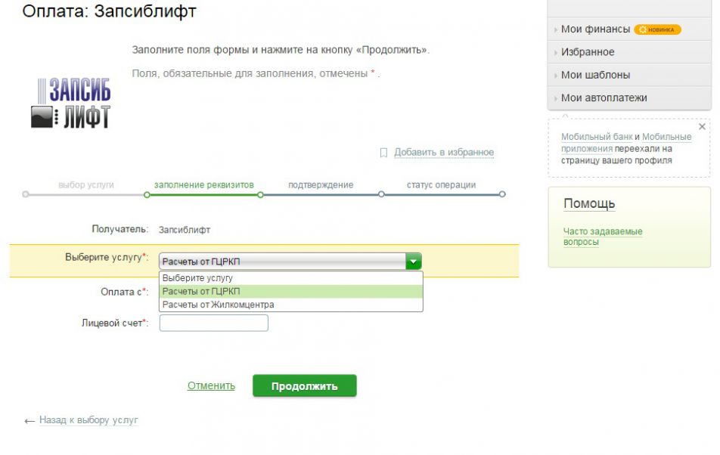Open Мои финансы sidebar menu item
Viewport: 720px width, 455px height.
tap(595, 29)
